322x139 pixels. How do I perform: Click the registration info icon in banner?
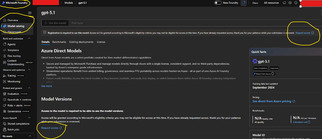click(x=45, y=33)
